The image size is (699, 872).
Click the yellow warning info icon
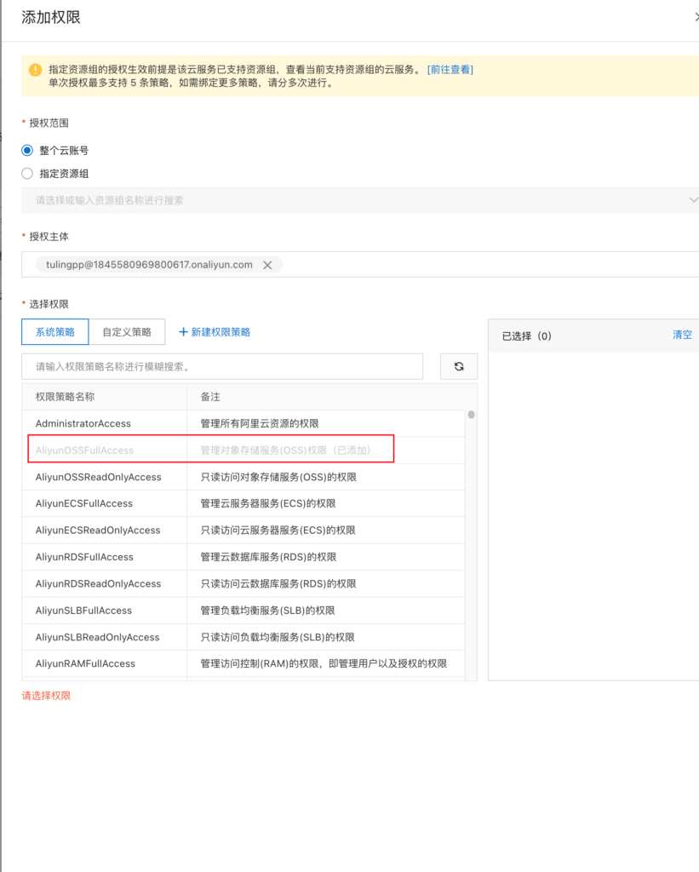(x=35, y=70)
